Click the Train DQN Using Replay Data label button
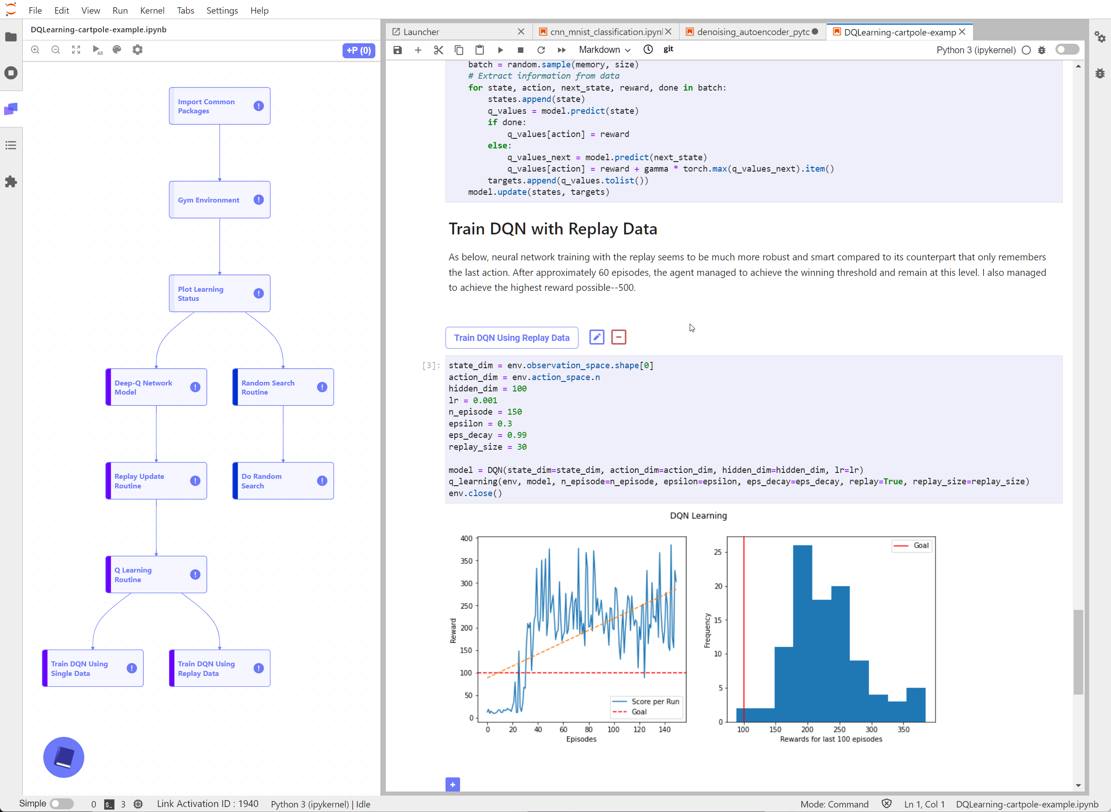 point(512,338)
